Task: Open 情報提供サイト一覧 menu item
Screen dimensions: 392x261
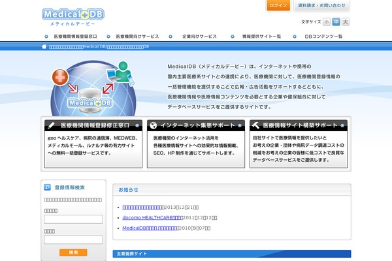Action: [261, 37]
